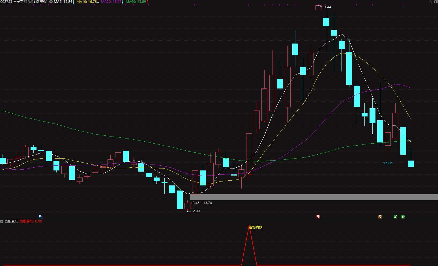
Task: Click the yellow 首板真妖 signal peak label
Action: (x=256, y=227)
